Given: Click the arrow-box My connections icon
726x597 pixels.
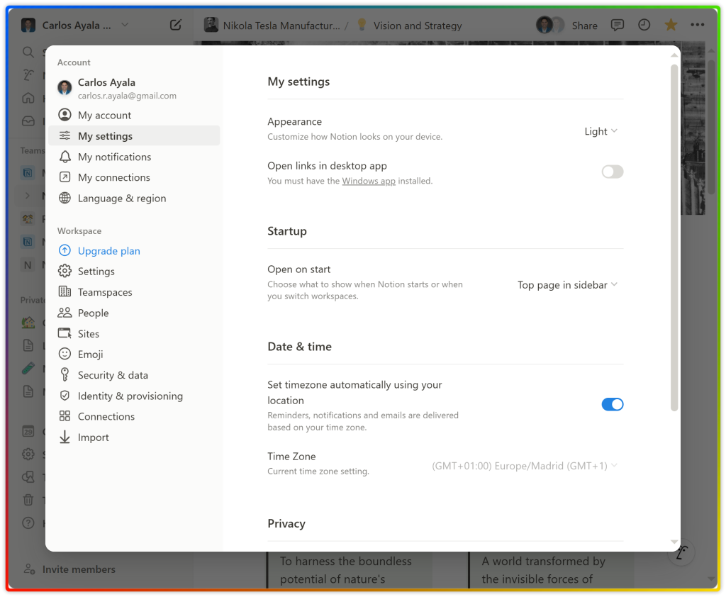Looking at the screenshot, I should point(65,177).
